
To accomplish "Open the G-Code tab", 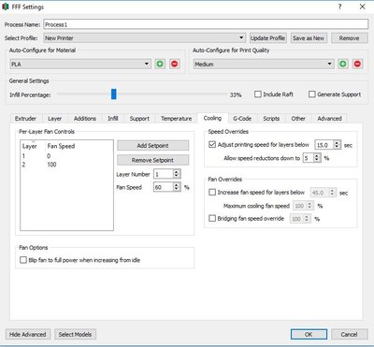I will pyautogui.click(x=242, y=119).
